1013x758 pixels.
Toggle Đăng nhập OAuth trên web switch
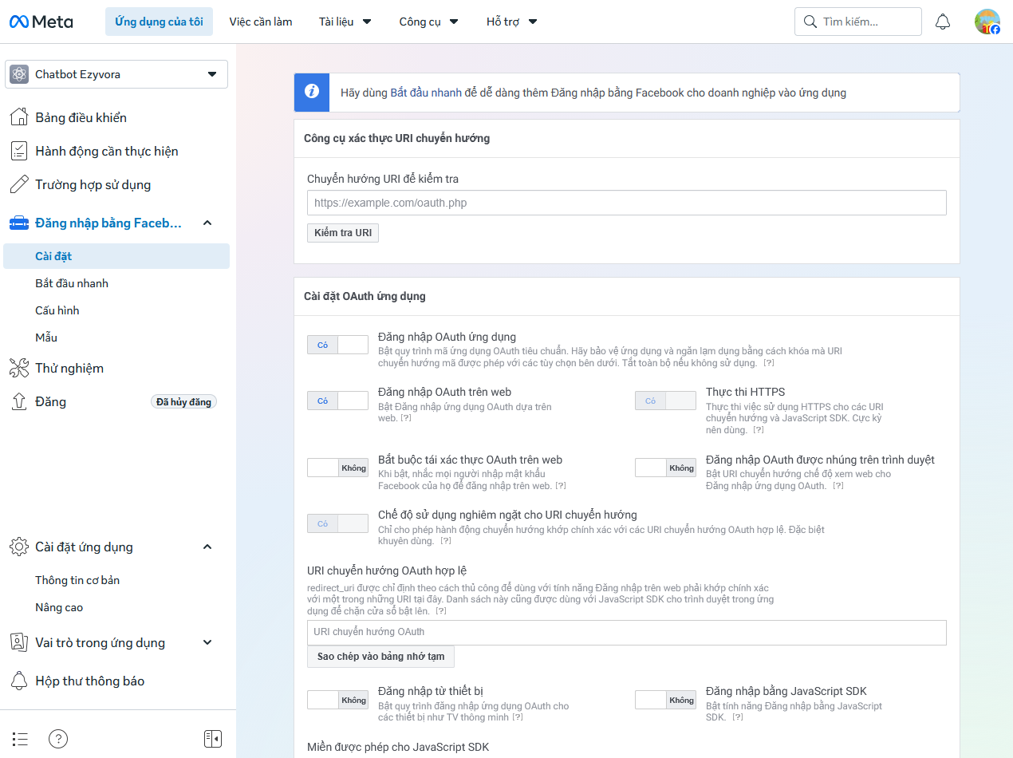337,401
